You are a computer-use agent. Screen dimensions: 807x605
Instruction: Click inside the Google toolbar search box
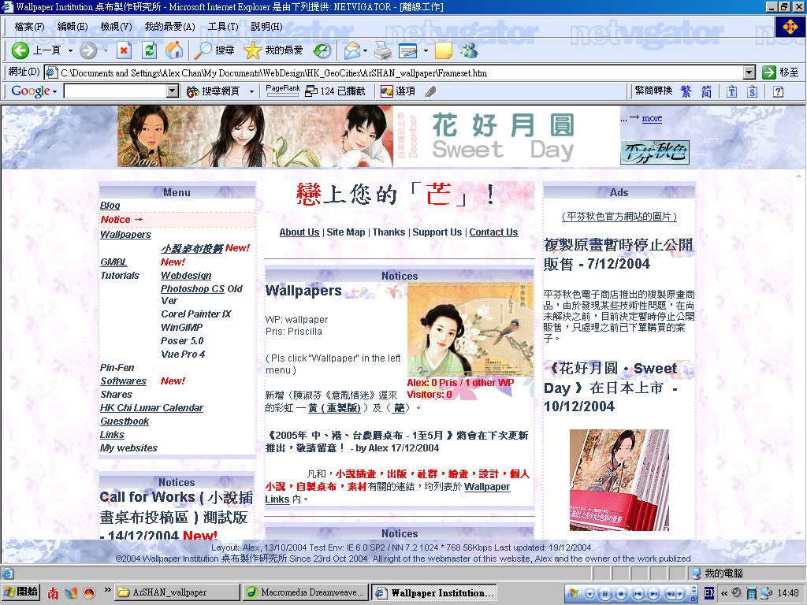(117, 91)
